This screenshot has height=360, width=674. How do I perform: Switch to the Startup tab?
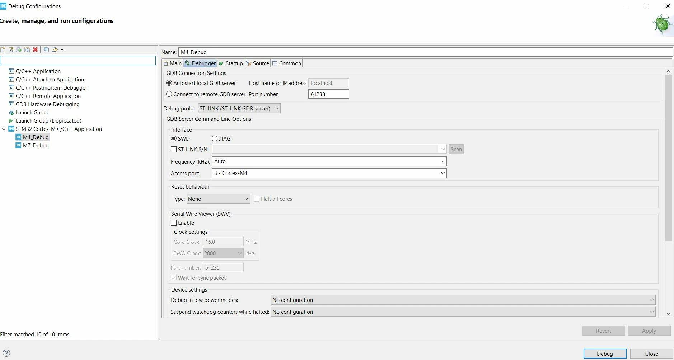pos(231,63)
